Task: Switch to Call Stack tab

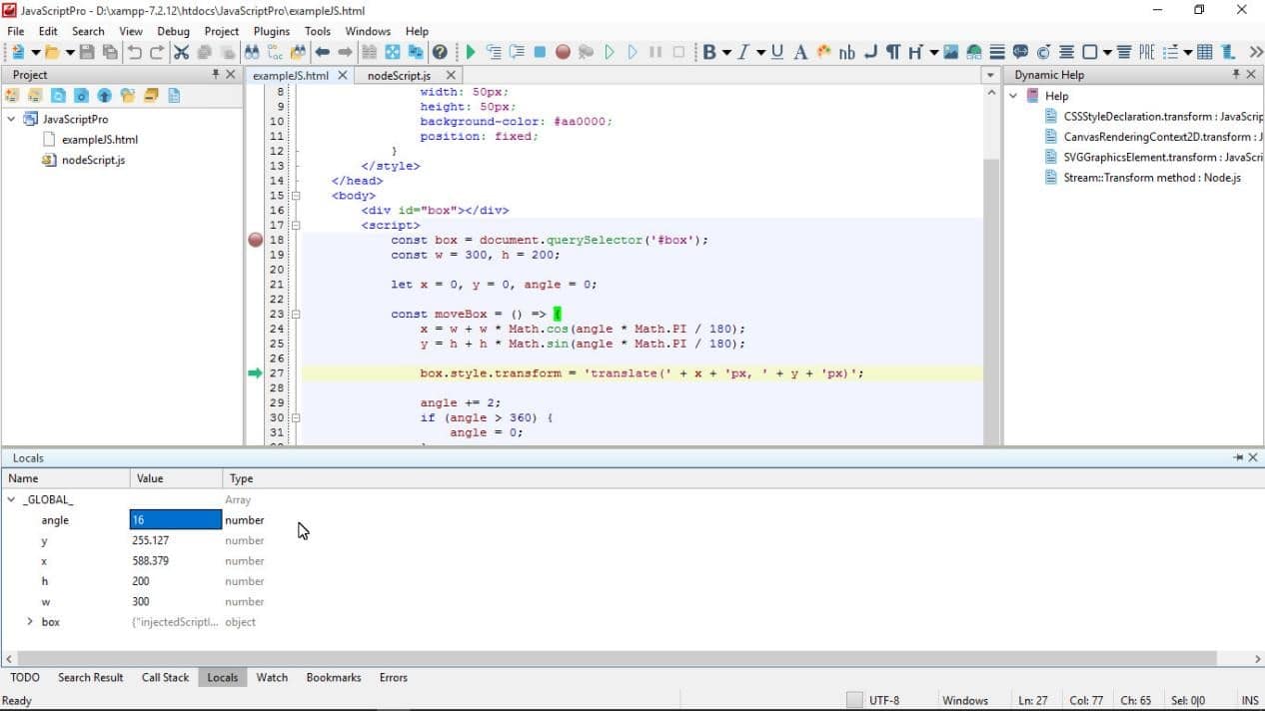Action: (x=165, y=677)
